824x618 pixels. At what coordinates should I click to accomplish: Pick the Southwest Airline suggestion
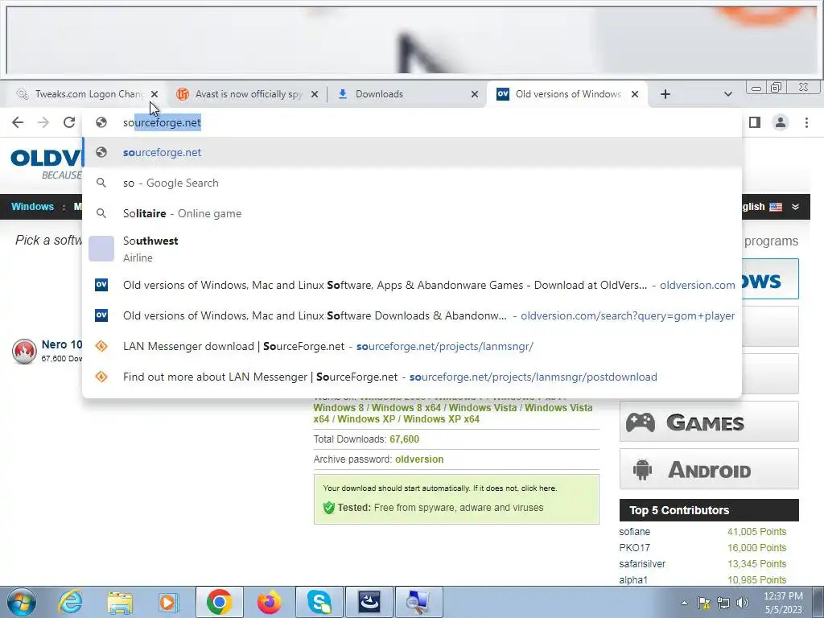coord(412,249)
